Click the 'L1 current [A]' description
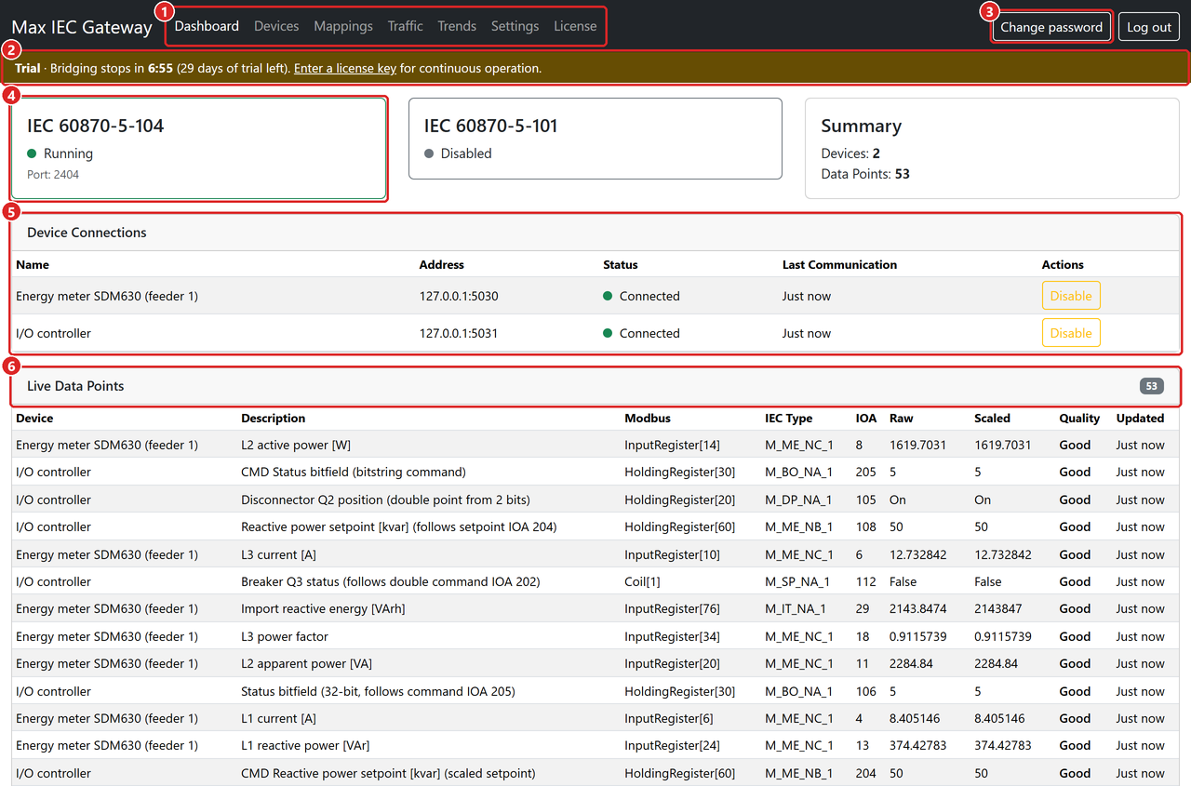1191x786 pixels. coord(278,718)
